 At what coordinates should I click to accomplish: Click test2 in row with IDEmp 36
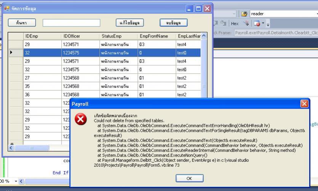(x=189, y=95)
